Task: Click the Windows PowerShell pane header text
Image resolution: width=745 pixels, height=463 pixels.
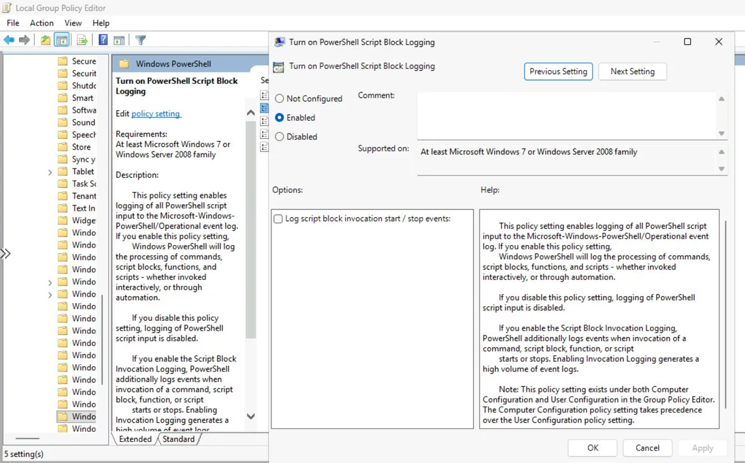Action: click(173, 64)
